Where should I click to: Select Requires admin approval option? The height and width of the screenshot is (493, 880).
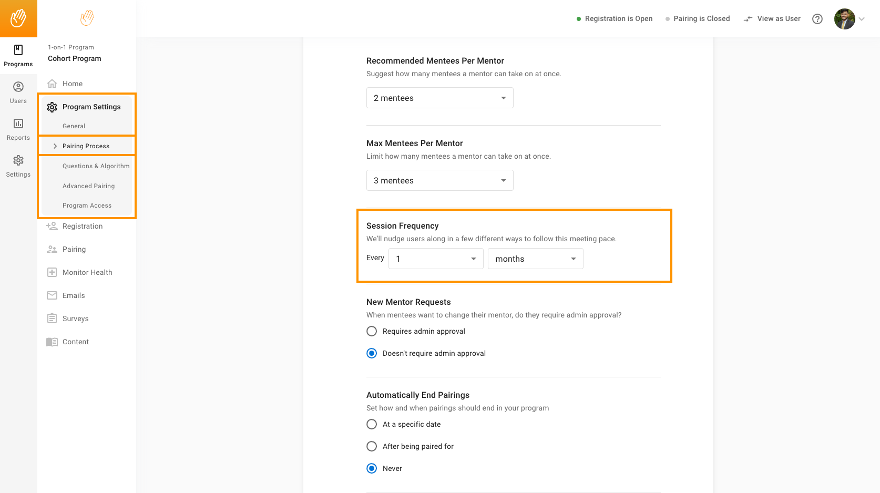372,331
